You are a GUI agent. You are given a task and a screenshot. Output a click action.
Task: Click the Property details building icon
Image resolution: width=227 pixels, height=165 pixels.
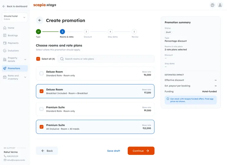coord(5,60)
